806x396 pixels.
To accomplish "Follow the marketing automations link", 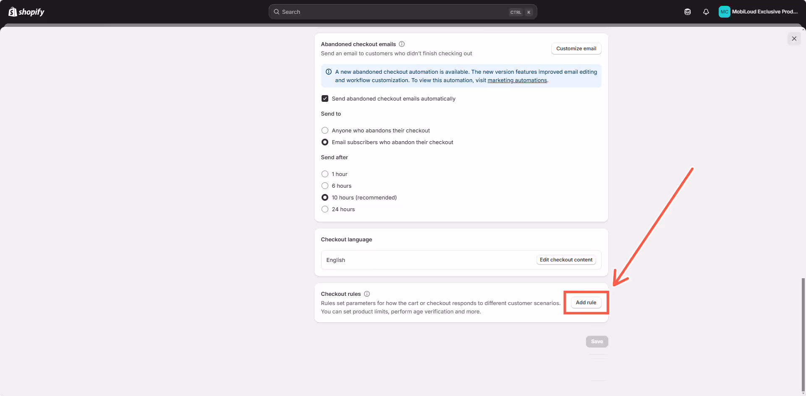I will pos(517,80).
